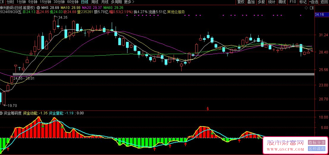Open the 更多 periods menu
Screen dimensions: 329x155
pos(129,2)
